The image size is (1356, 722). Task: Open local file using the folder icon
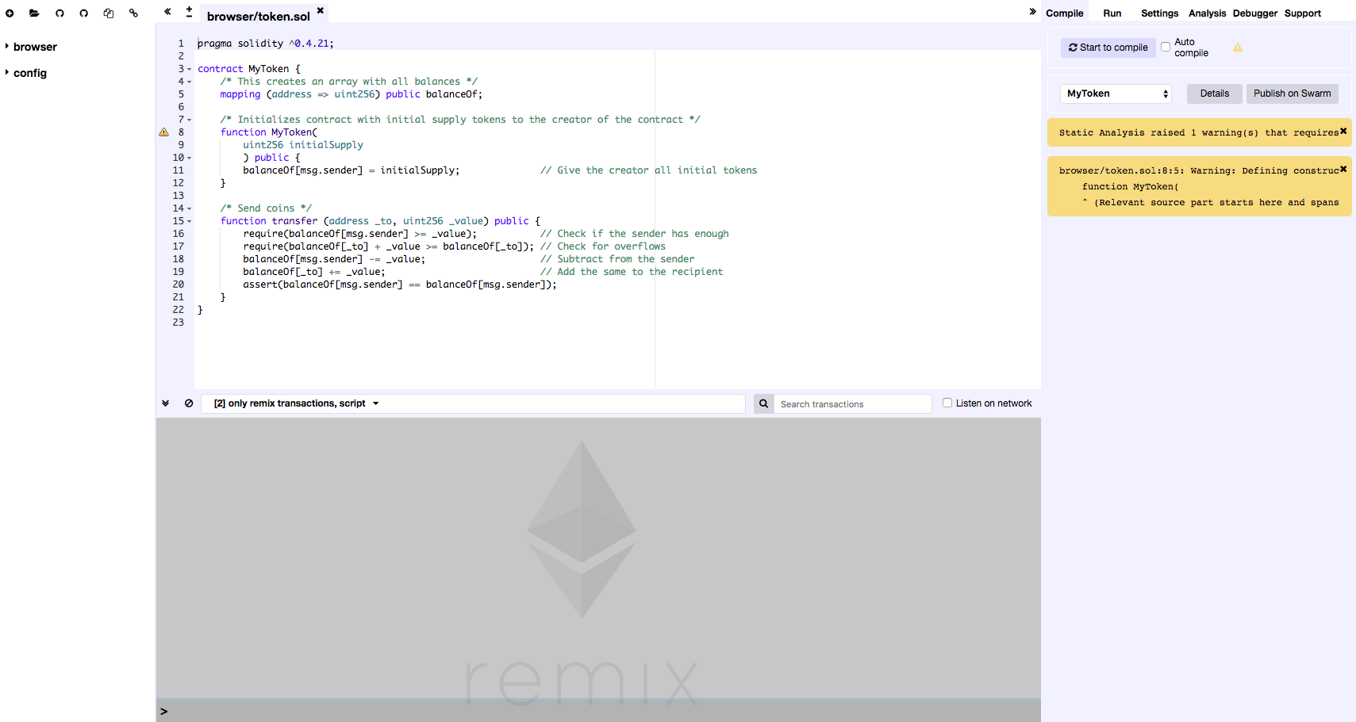point(34,13)
